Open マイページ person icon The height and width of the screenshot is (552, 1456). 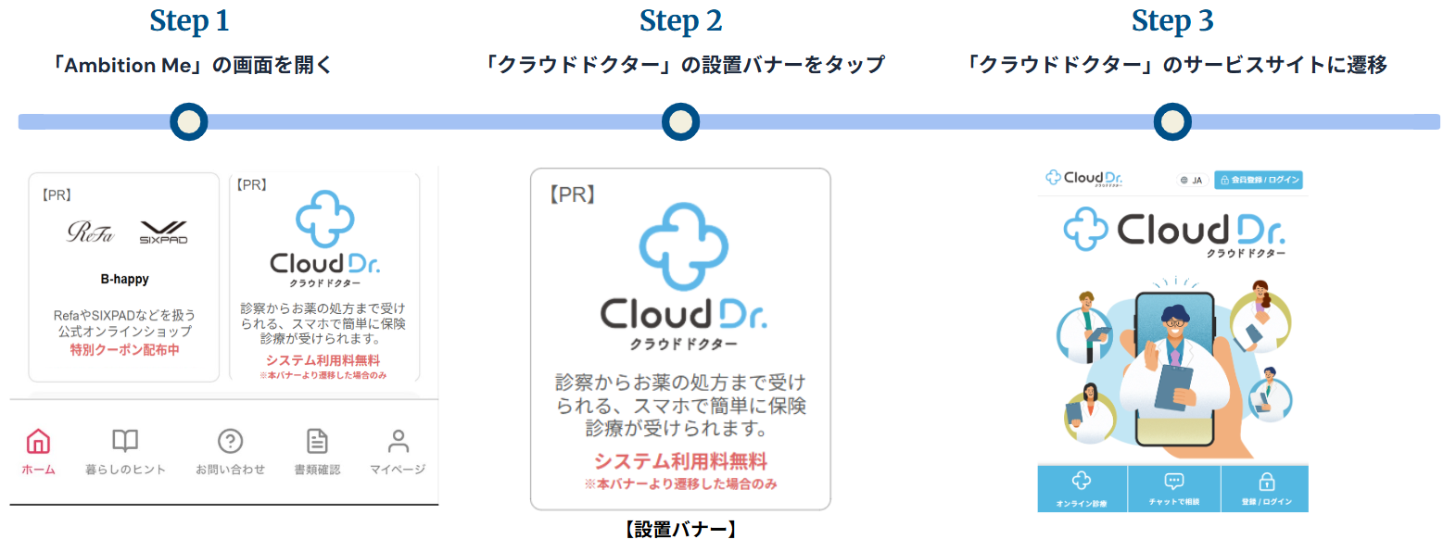(x=398, y=441)
